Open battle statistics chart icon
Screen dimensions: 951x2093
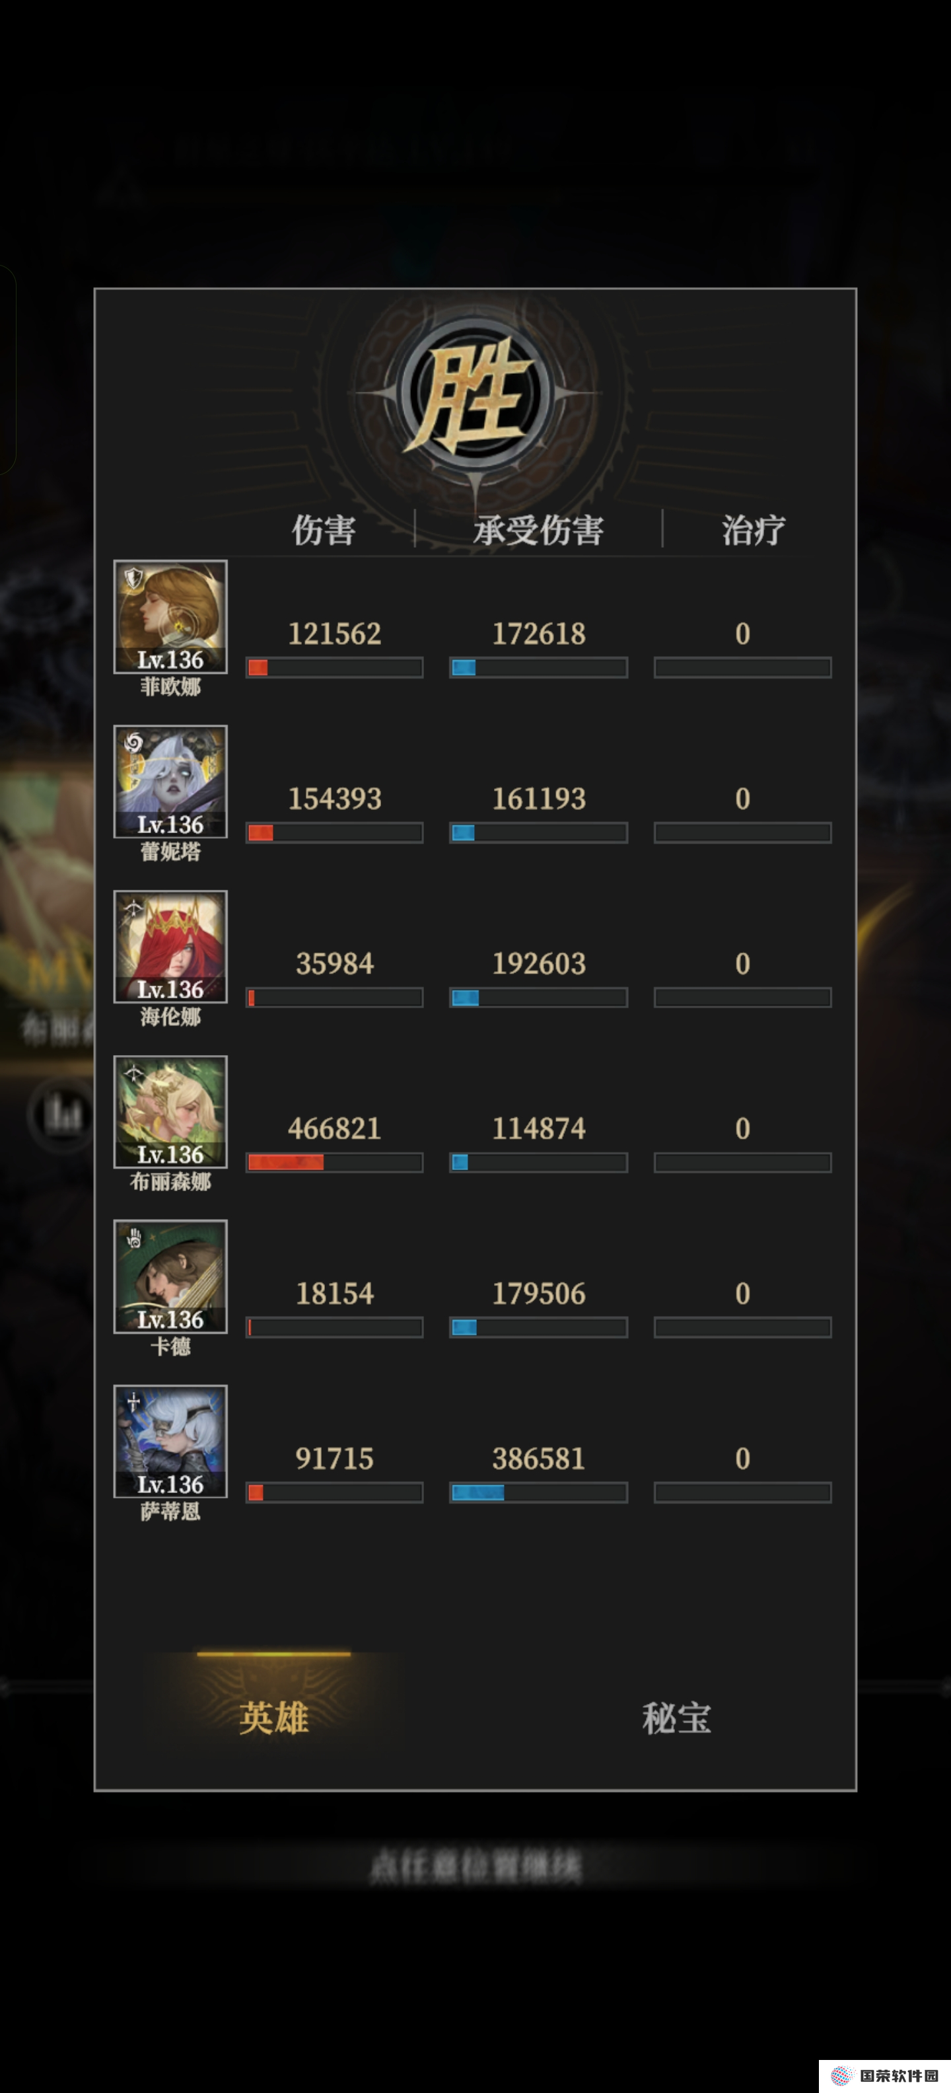click(x=61, y=1113)
